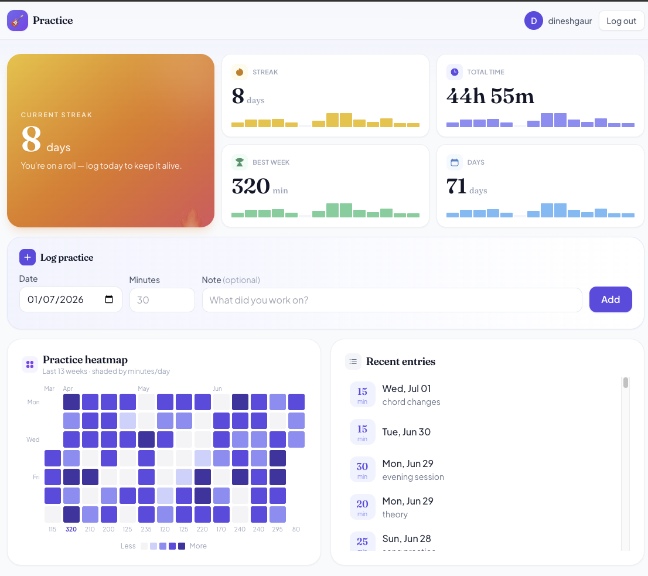Click the trophy icon in Best Week card
Screen dimensions: 648x576
(x=240, y=162)
